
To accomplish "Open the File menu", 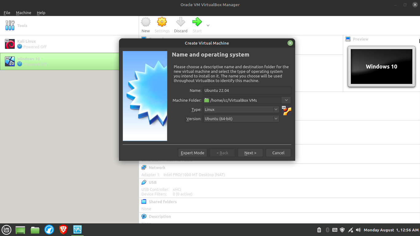I will pyautogui.click(x=7, y=13).
